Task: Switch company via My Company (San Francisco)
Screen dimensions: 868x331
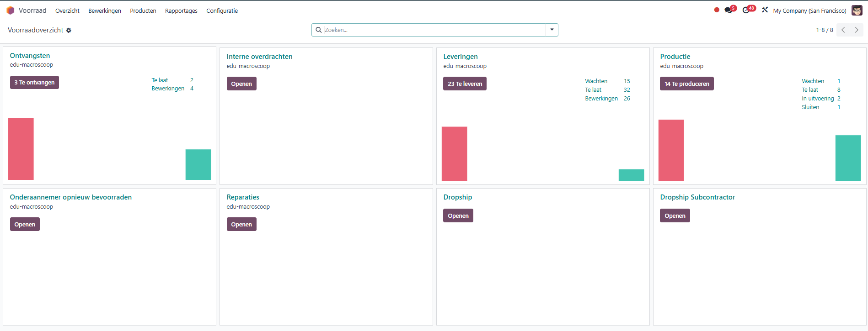Action: tap(809, 11)
